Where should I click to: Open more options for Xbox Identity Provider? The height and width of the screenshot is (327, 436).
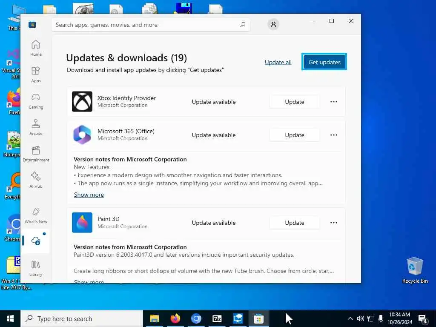pyautogui.click(x=334, y=102)
